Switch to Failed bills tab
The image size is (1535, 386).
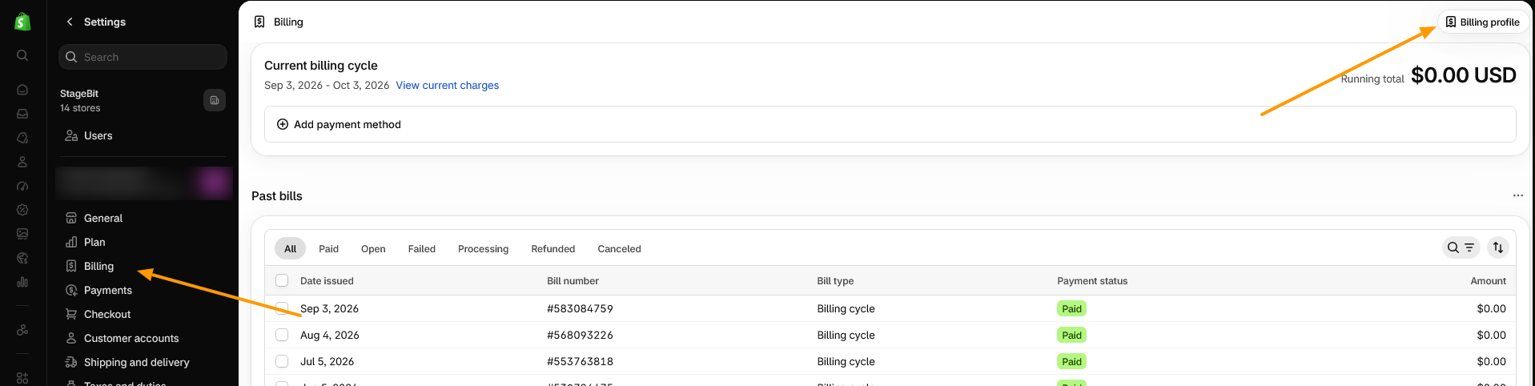[x=422, y=248]
